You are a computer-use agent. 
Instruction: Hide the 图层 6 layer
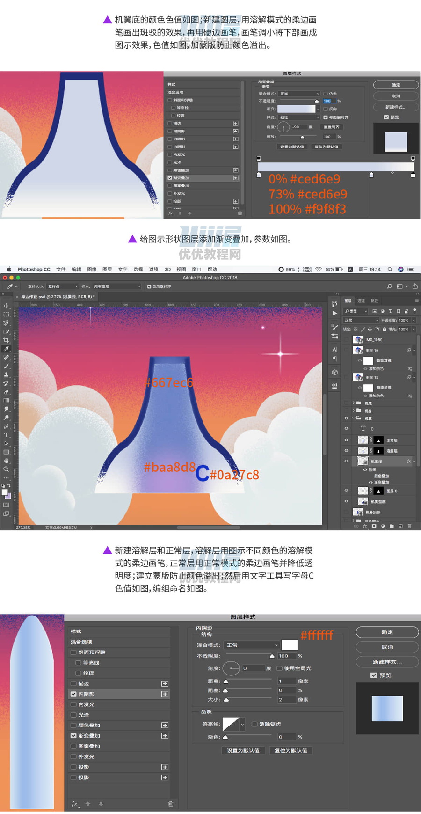(346, 491)
